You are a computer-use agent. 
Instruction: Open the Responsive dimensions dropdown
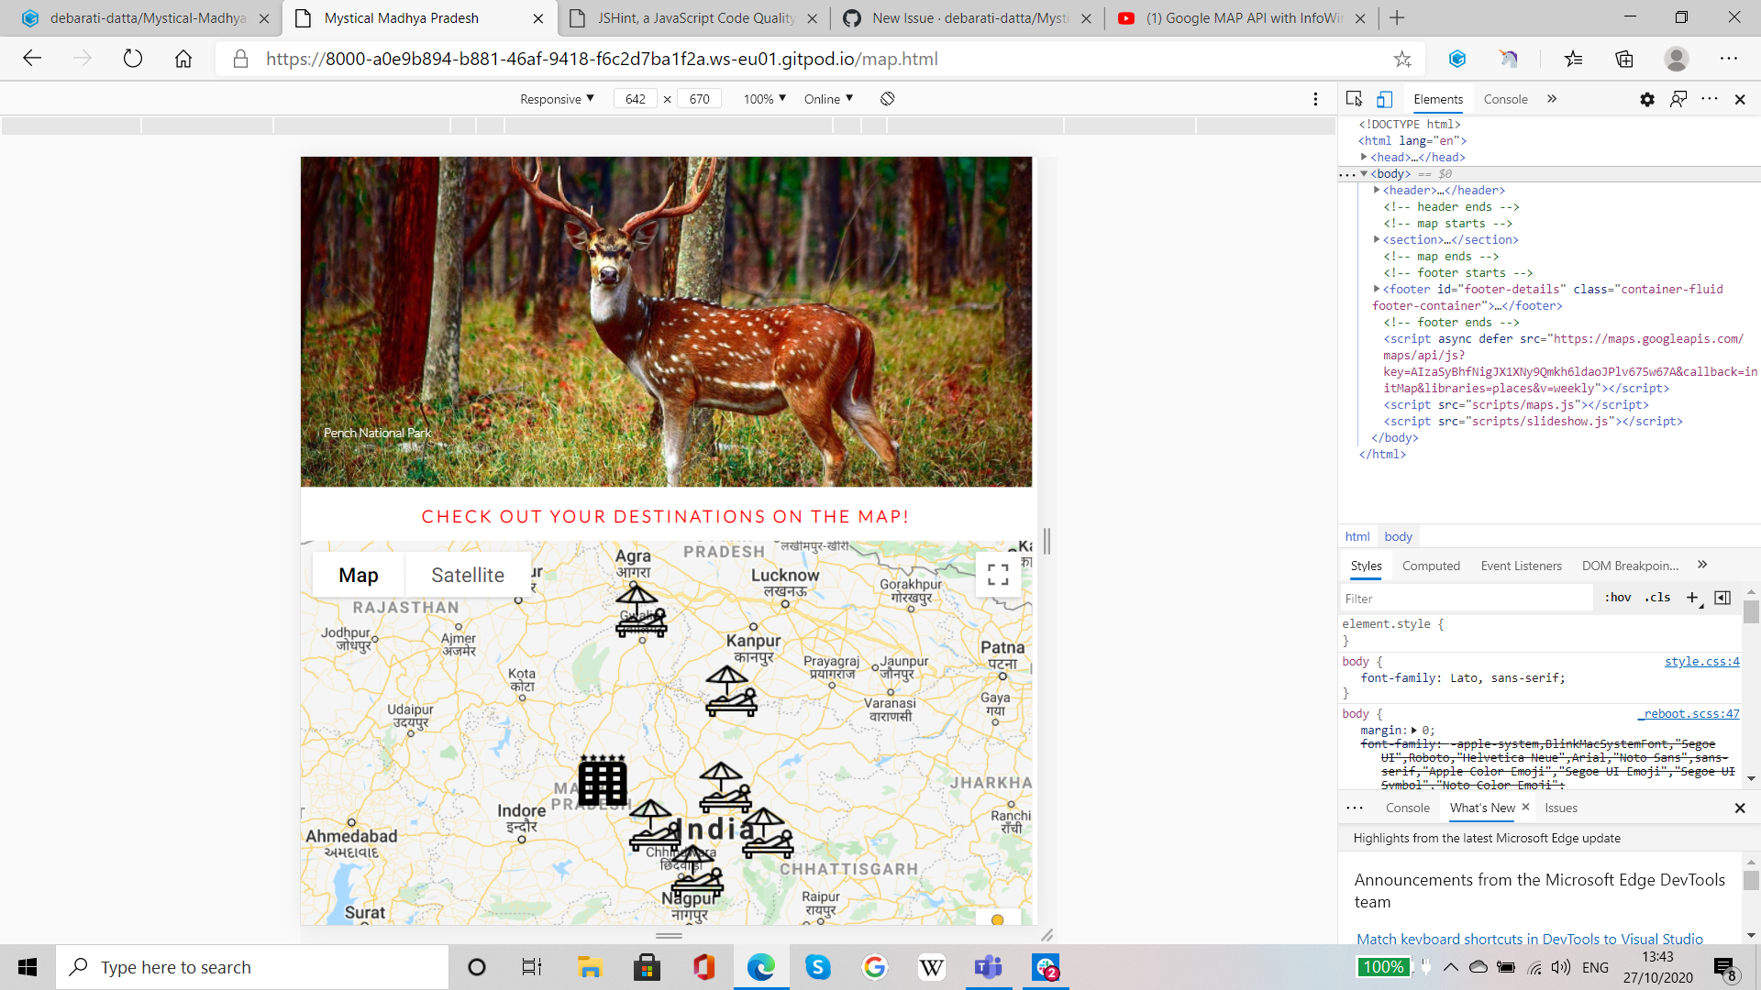(556, 98)
